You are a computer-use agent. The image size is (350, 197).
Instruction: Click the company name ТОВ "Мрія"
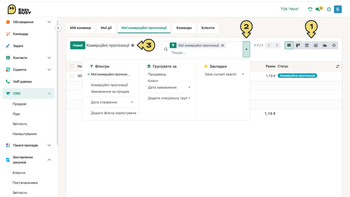(x=290, y=9)
